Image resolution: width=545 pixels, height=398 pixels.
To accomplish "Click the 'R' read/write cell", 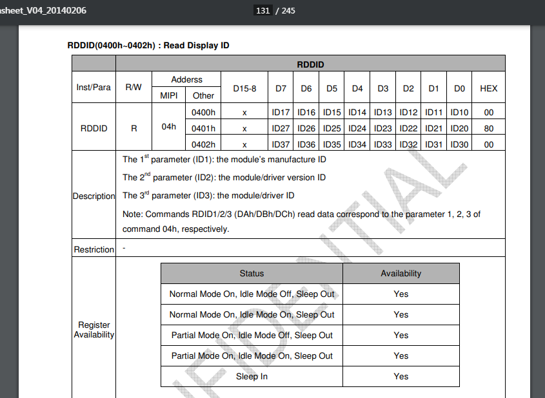I will click(134, 128).
